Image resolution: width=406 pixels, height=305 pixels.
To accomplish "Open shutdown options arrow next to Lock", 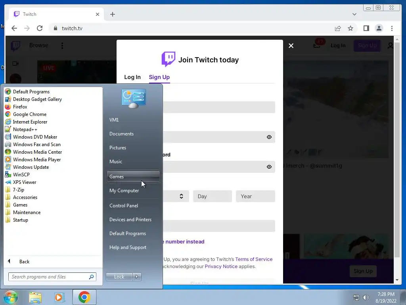I will tap(137, 277).
